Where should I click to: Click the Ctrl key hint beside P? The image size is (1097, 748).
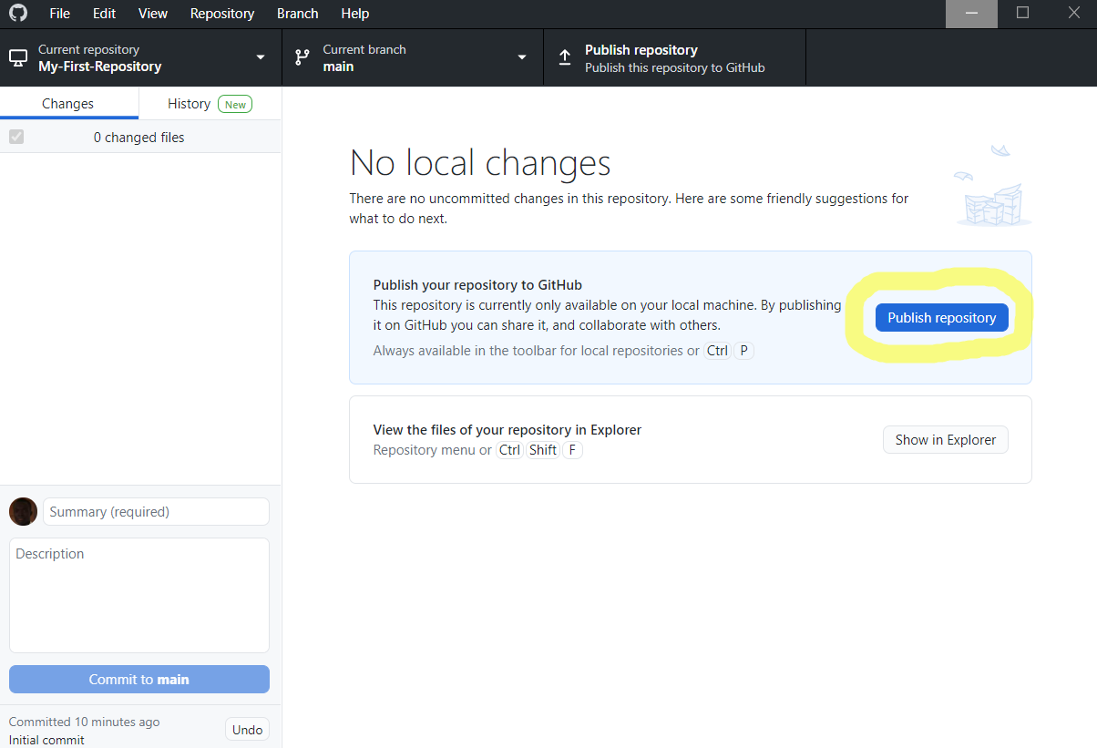pos(718,351)
